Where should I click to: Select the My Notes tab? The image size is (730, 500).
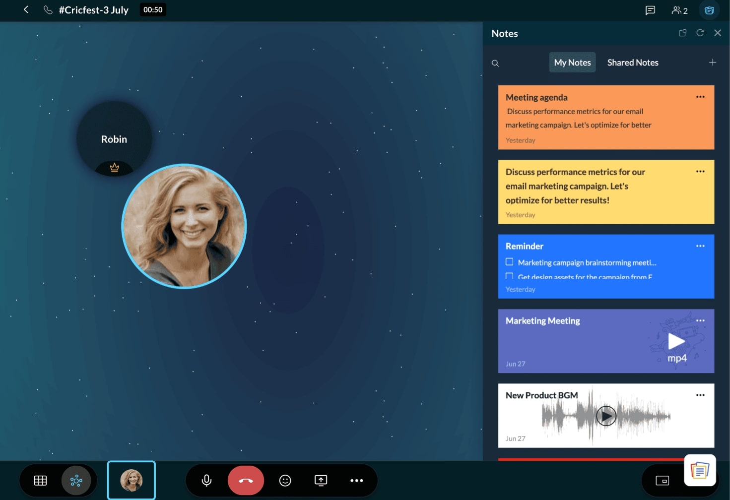click(572, 62)
